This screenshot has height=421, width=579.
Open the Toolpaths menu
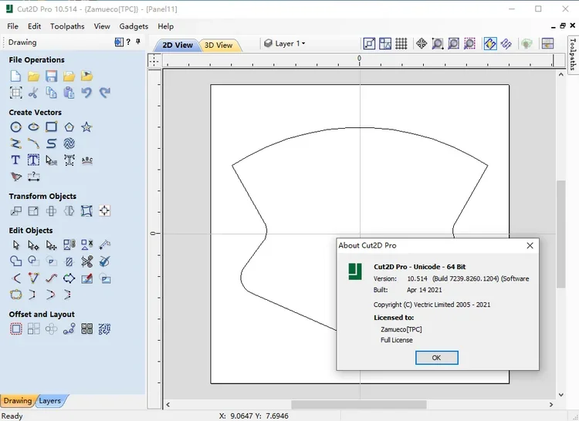[67, 26]
